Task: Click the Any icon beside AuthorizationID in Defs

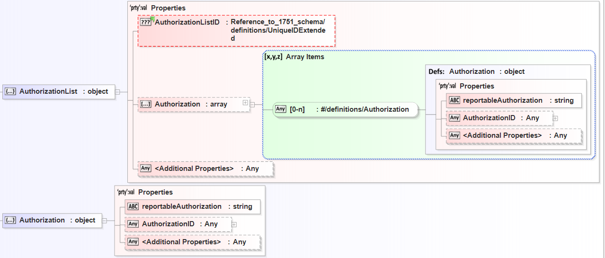Action: (x=454, y=118)
